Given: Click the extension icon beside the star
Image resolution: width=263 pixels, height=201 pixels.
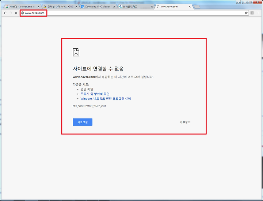Looking at the screenshot, I should coord(252,13).
